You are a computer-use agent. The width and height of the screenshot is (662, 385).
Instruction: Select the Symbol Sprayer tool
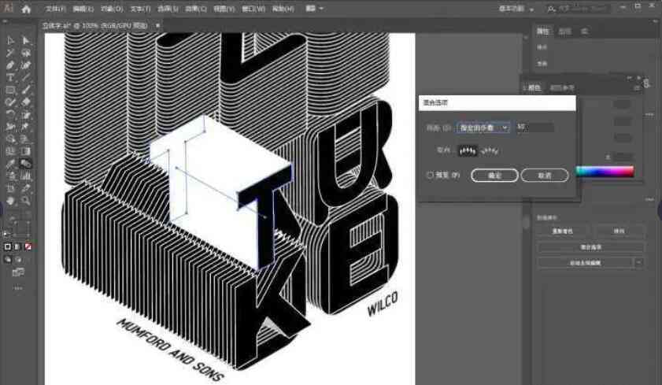pos(10,176)
